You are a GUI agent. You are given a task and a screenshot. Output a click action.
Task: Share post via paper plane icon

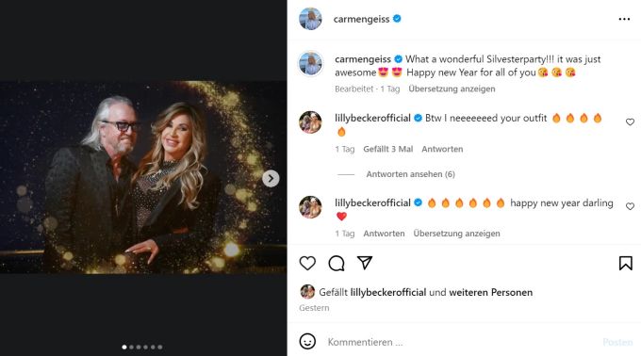point(364,263)
